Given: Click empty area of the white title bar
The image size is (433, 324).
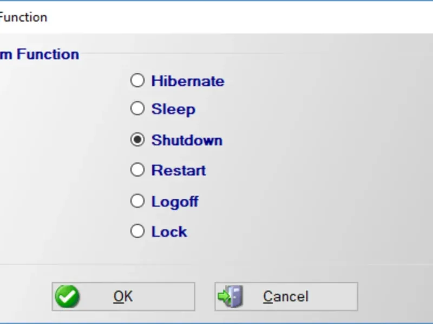Looking at the screenshot, I should click(244, 17).
